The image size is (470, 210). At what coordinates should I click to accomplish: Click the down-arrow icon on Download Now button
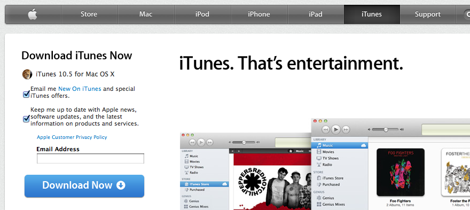[121, 185]
